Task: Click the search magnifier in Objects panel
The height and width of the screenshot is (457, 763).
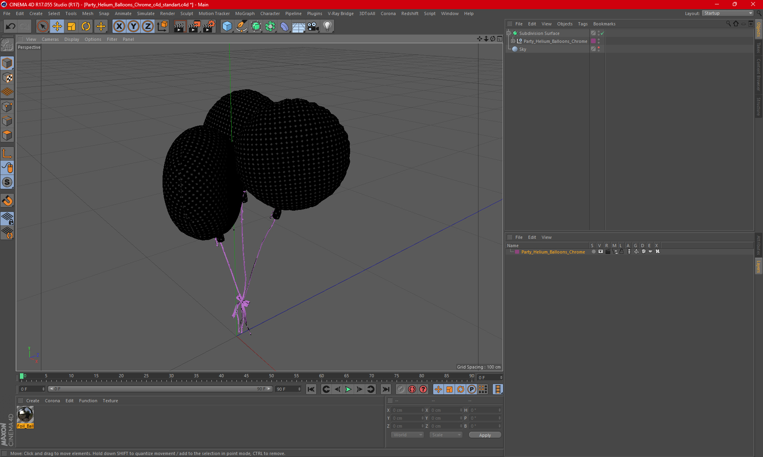Action: click(x=728, y=24)
